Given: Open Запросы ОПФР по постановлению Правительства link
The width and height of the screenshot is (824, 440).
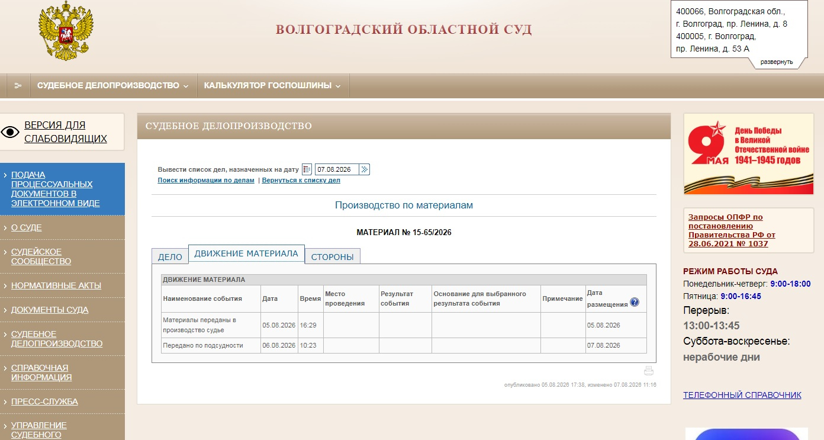Looking at the screenshot, I should 732,230.
